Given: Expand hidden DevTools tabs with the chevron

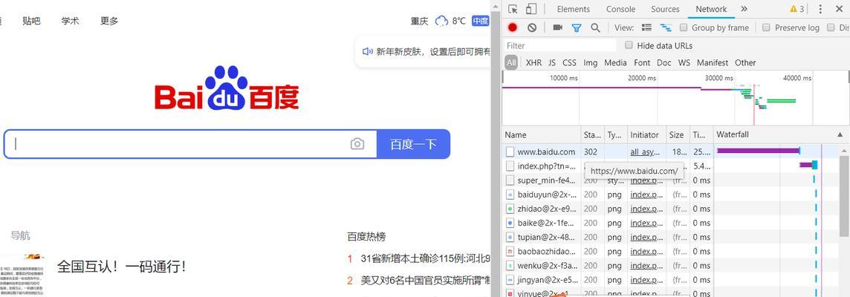Looking at the screenshot, I should [744, 9].
